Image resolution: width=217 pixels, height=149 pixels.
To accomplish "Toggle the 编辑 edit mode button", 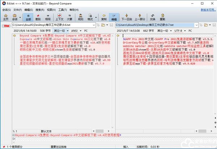I will pos(114,17).
